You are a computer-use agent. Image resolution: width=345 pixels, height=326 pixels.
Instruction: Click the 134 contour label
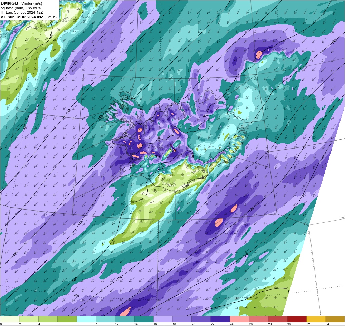point(246,256)
